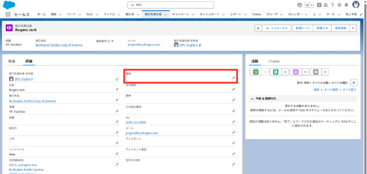The width and height of the screenshot is (367, 174).
Task: Click the purple contact record icon
Action: (9, 28)
